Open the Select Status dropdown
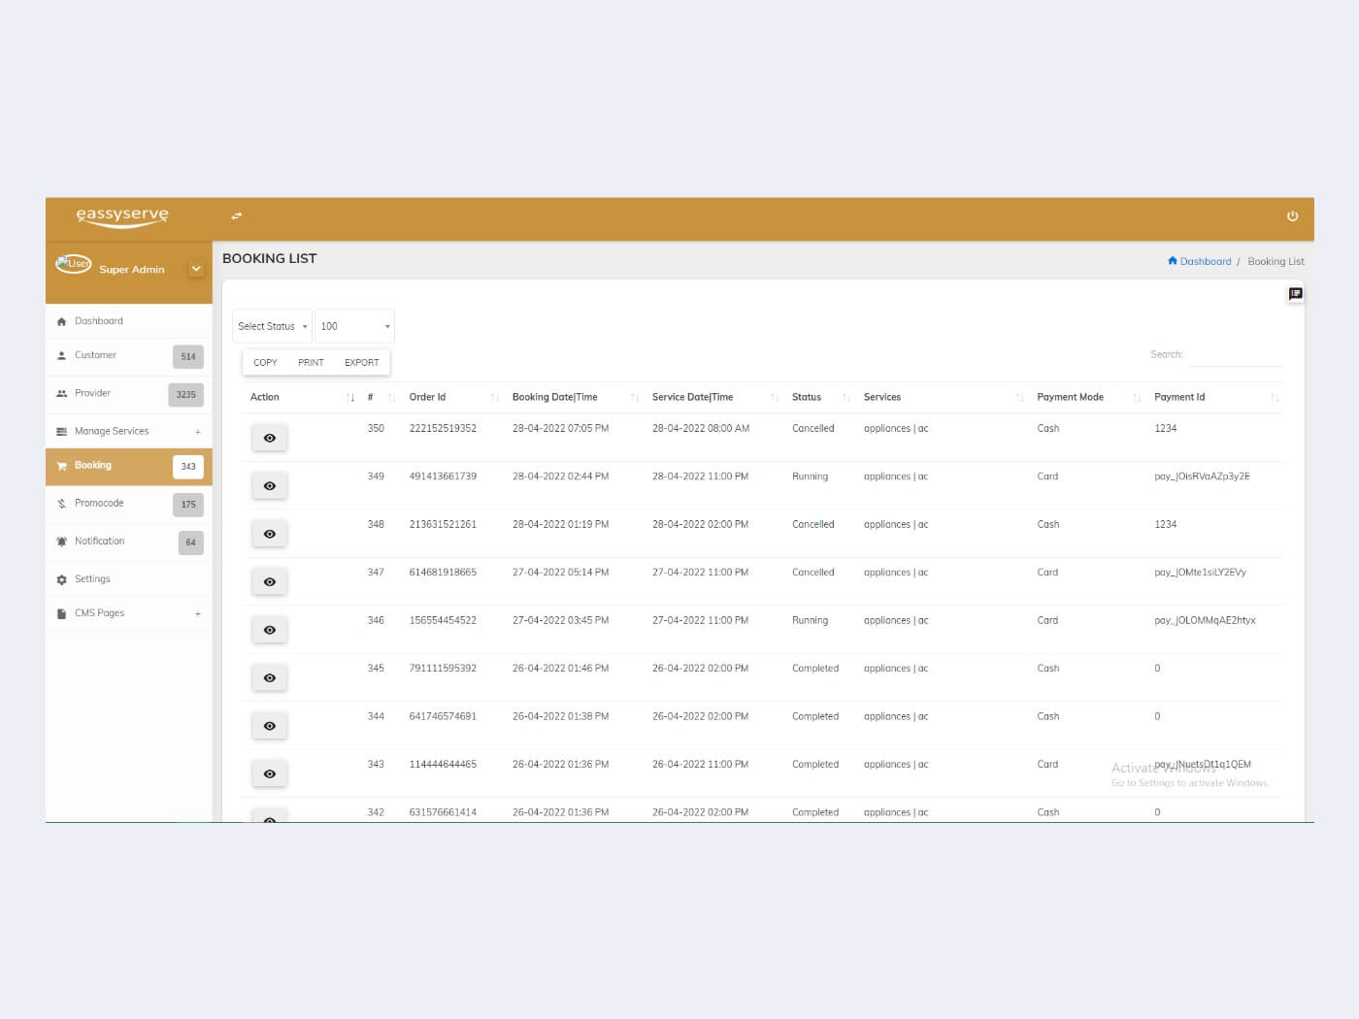The width and height of the screenshot is (1359, 1019). click(272, 327)
